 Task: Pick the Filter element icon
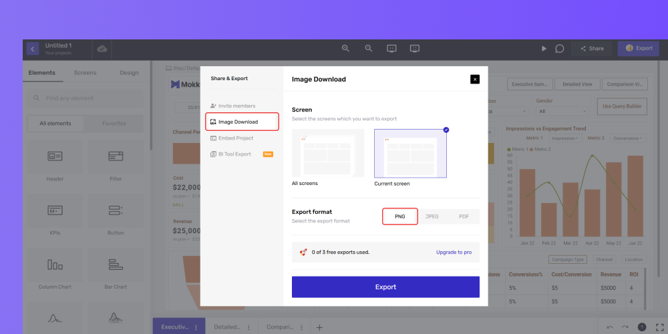(116, 156)
